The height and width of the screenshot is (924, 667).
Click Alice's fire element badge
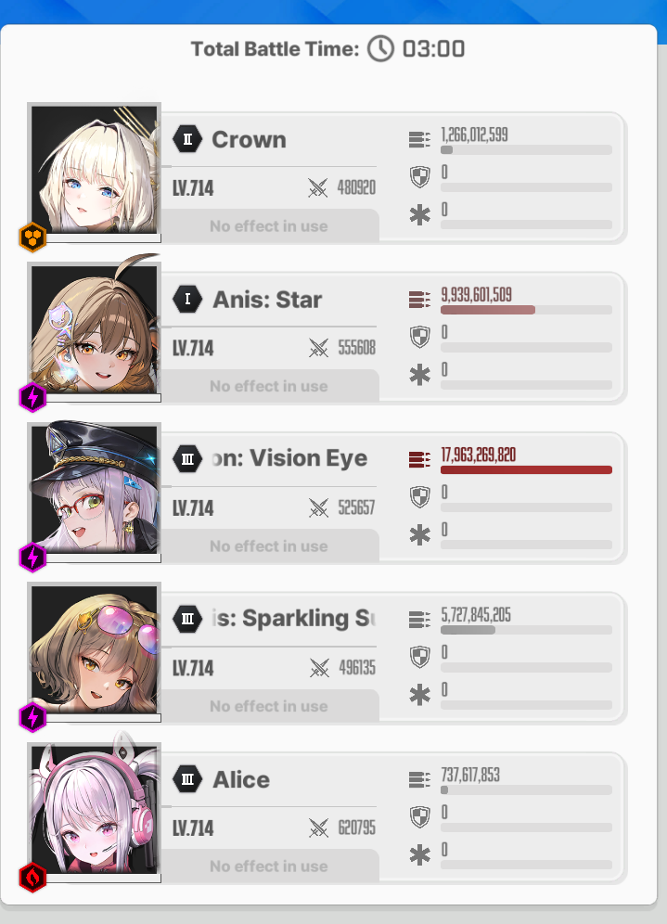click(33, 878)
